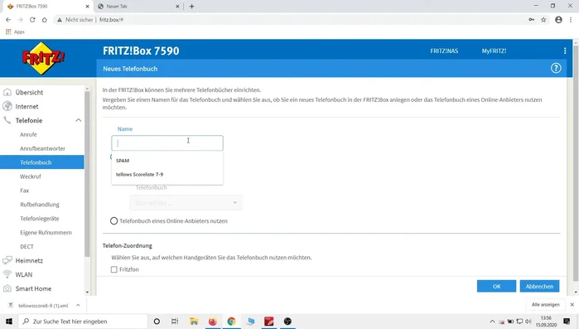The image size is (579, 329).
Task: Open the Internet menu
Action: click(x=27, y=106)
